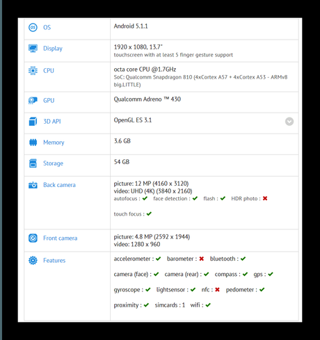Viewport: 320px width, 340px height.
Task: Click picture: 12 MP (4160 x 3120) text
Action: tap(151, 184)
